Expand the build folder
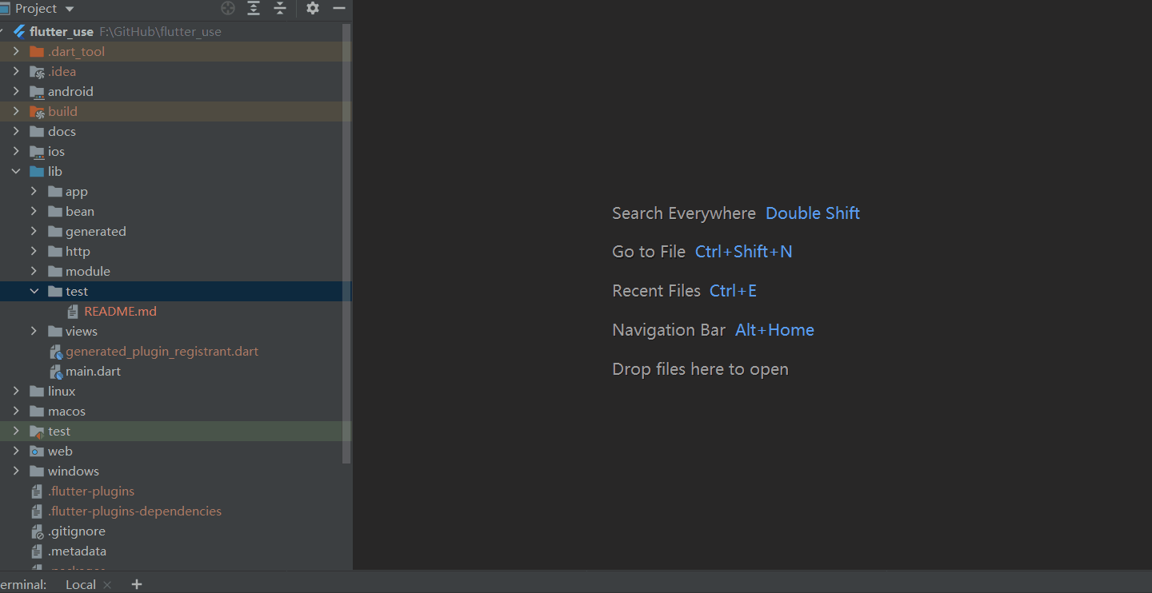The height and width of the screenshot is (593, 1152). (x=16, y=111)
